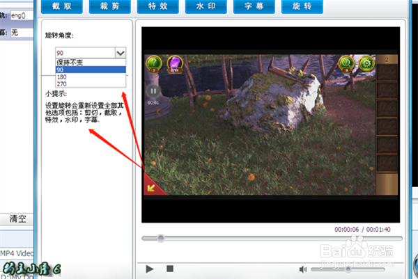Viewport: 418px width, 279px height.
Task: Click the subtitle field showing 无
Action: point(22,33)
